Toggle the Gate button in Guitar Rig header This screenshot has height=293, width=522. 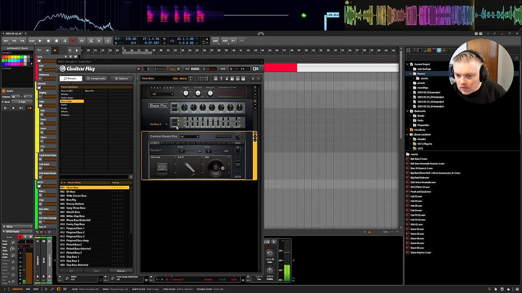(173, 69)
